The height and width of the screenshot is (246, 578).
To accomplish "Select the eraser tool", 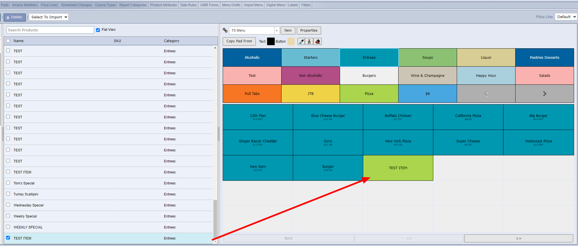I will point(318,42).
